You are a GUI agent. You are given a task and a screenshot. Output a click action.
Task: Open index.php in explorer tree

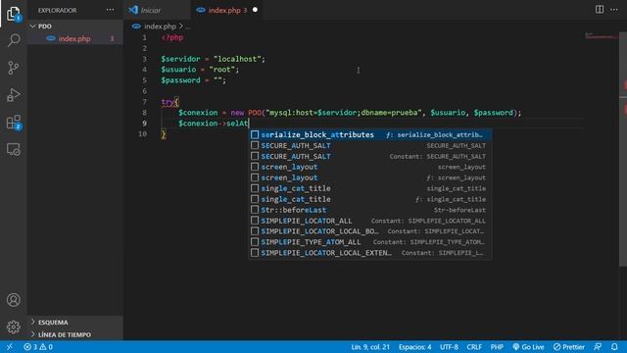pyautogui.click(x=74, y=39)
